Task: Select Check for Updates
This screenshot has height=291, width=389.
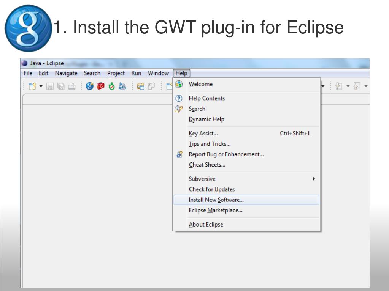Action: 211,189
